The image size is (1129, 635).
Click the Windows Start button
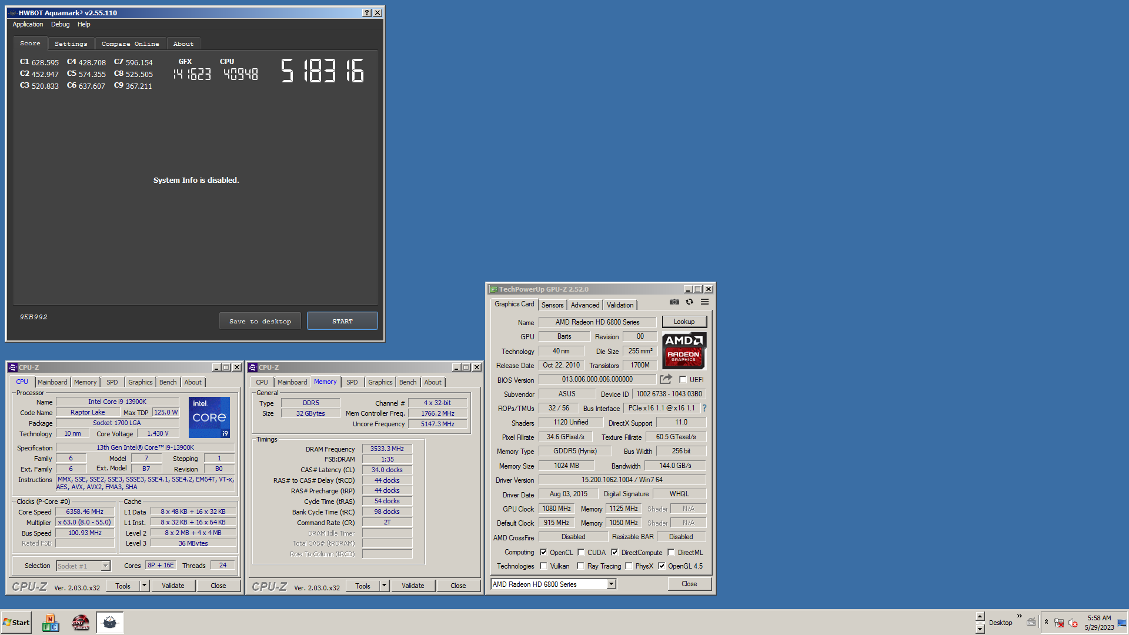tap(16, 623)
